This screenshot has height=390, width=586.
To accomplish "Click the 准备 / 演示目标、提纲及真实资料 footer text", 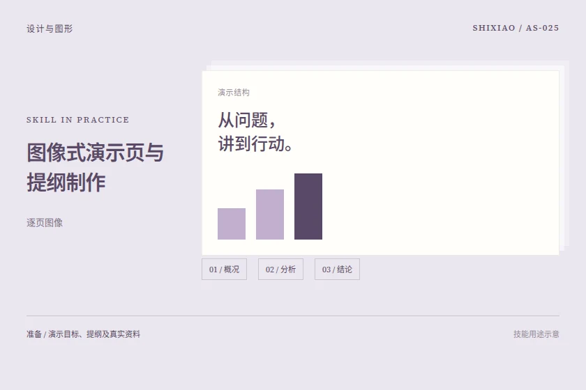I will [83, 334].
